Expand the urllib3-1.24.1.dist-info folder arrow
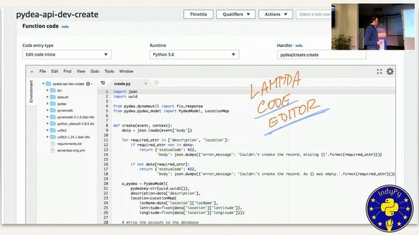 pyautogui.click(x=48, y=137)
